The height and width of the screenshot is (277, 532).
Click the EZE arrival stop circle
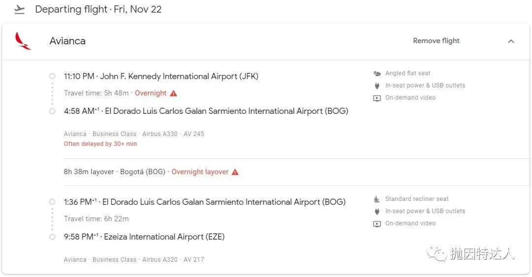[52, 237]
